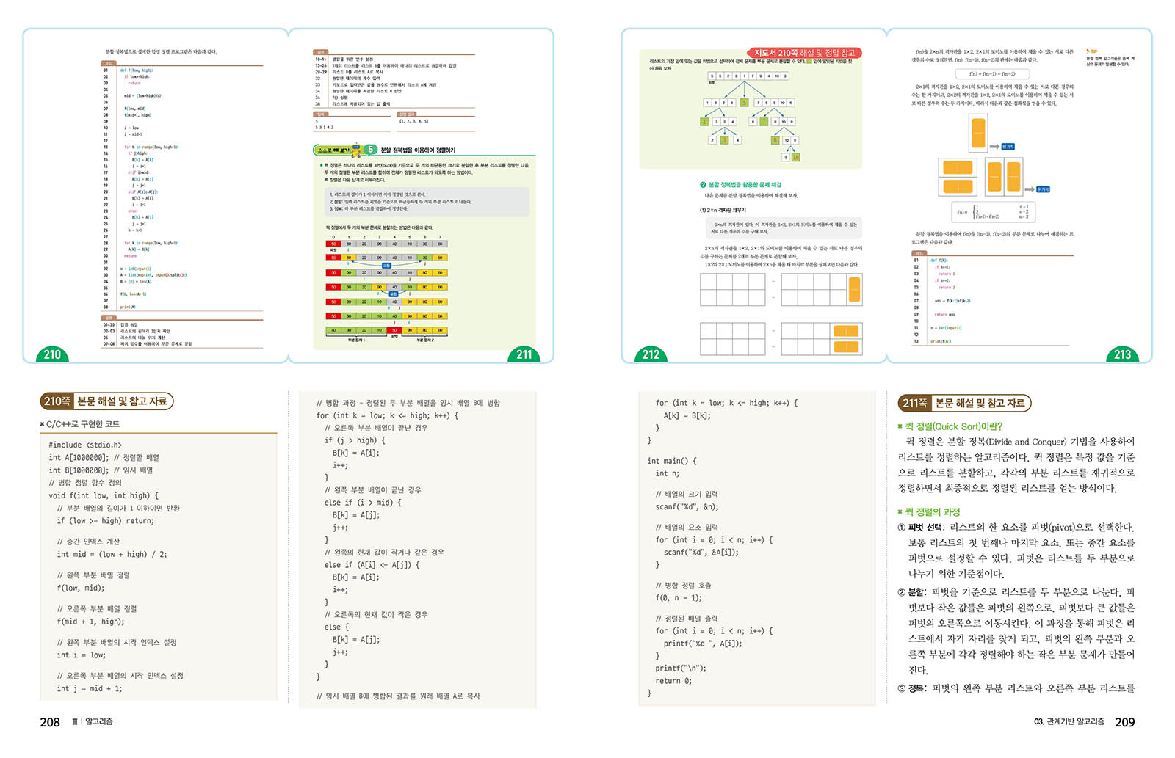Click the green 211 page number badge
The image size is (1175, 758).
coord(524,354)
